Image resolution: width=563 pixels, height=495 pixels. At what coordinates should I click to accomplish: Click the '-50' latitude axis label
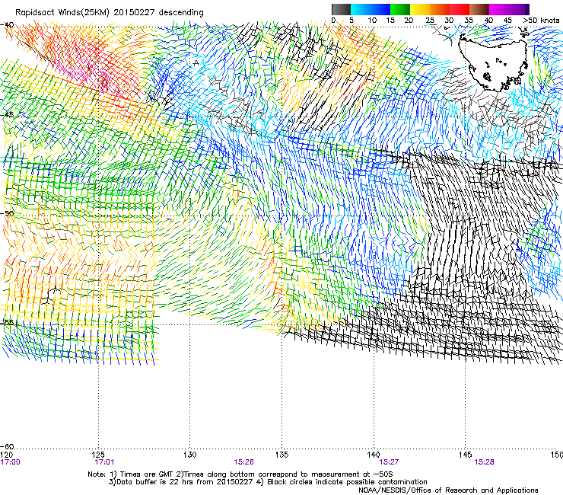[x=7, y=213]
